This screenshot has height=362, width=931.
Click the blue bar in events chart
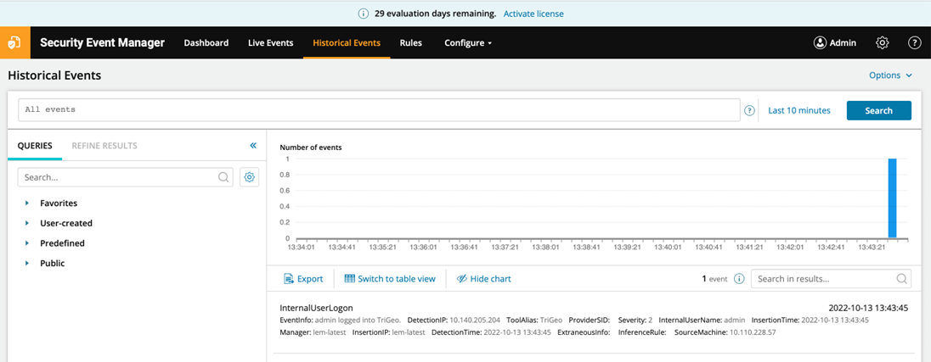click(892, 198)
